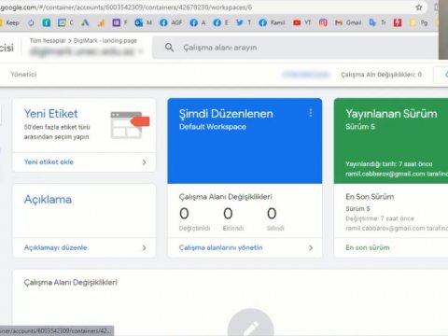The height and width of the screenshot is (336, 448).
Task: Click the Değiştirildi count of 0
Action: [x=184, y=214]
